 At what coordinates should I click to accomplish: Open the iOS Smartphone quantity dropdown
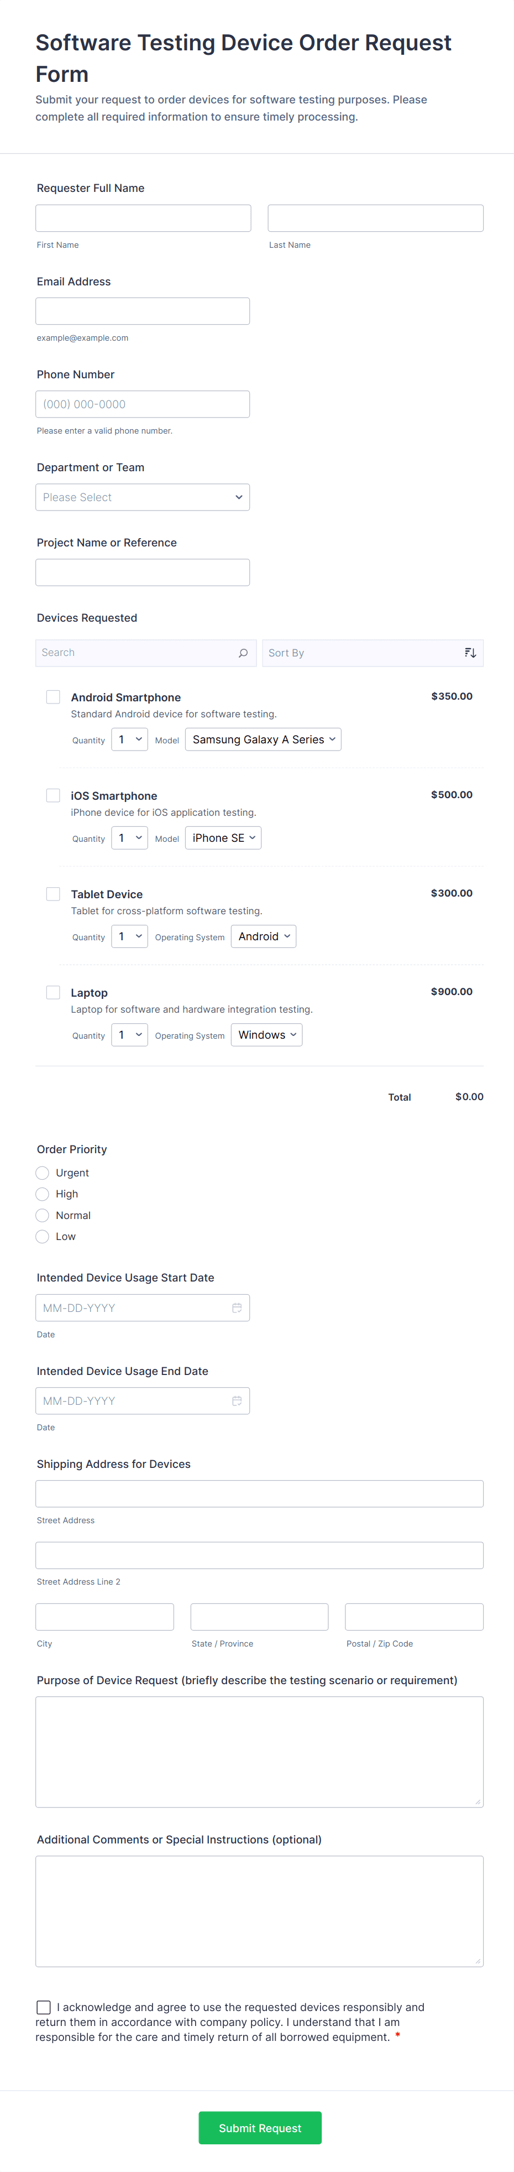click(x=129, y=837)
